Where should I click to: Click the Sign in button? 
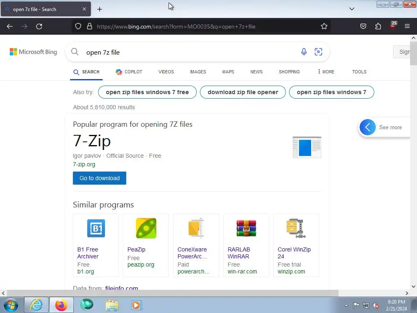point(402,52)
